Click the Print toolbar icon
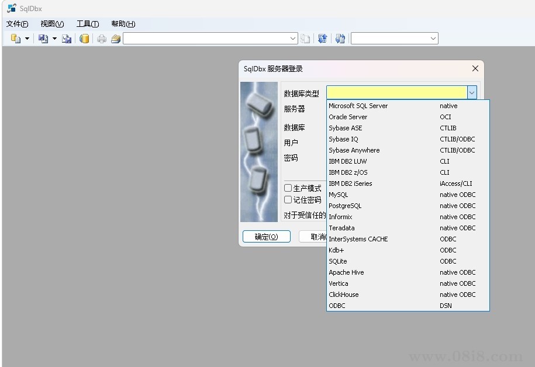The height and width of the screenshot is (367, 535). [x=102, y=37]
